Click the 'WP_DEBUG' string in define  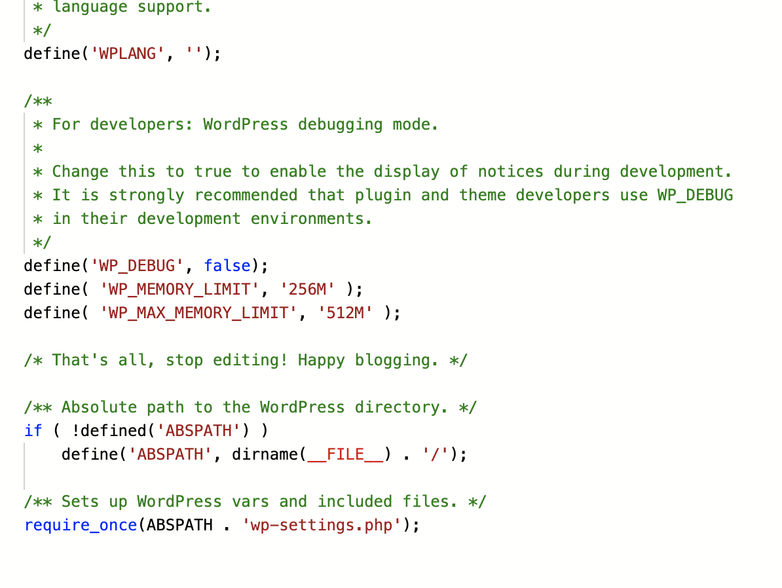pos(137,266)
